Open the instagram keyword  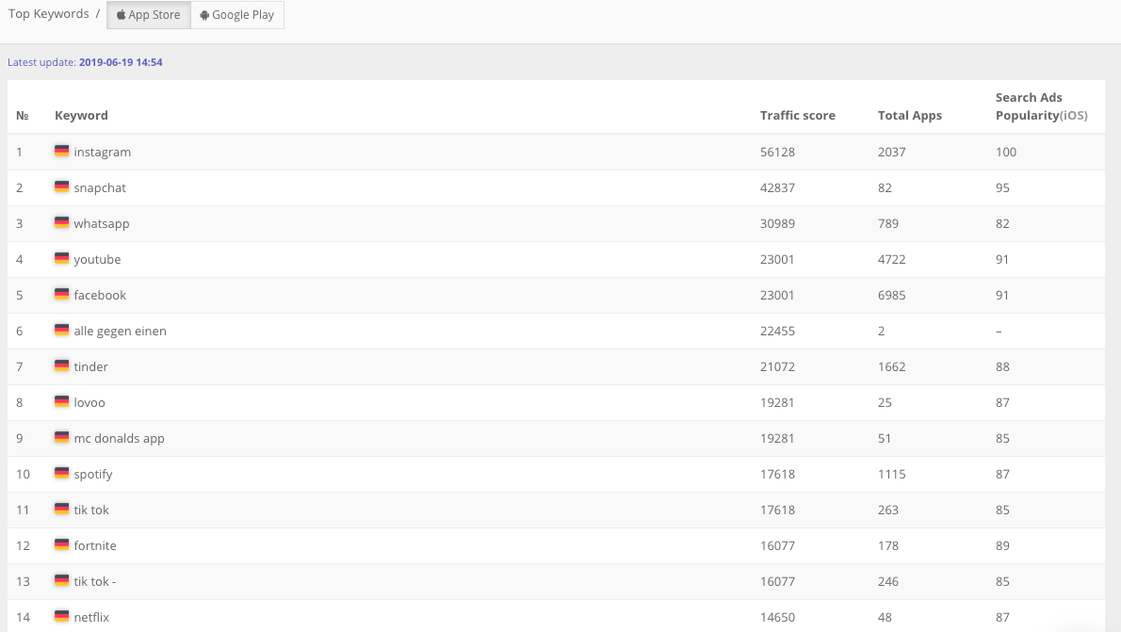pos(103,153)
